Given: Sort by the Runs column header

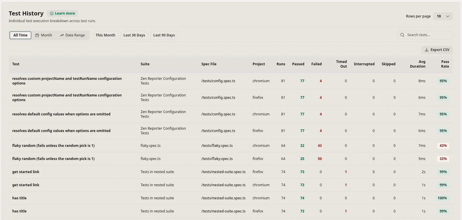Looking at the screenshot, I should 281,64.
